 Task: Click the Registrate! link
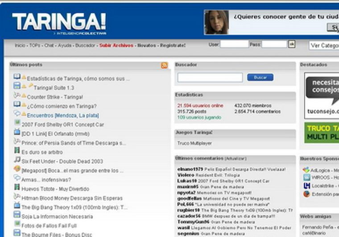click(x=173, y=45)
